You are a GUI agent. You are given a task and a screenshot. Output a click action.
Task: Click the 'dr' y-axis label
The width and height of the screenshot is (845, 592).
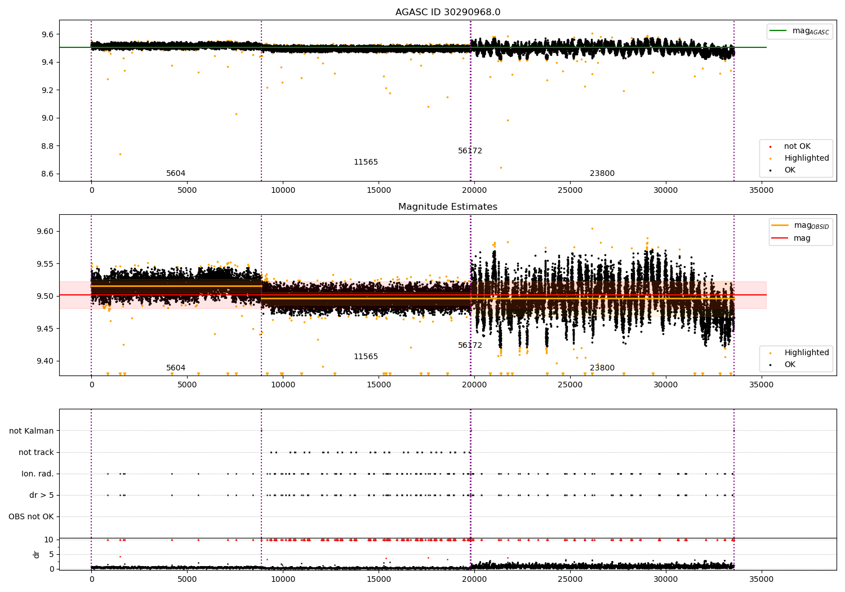click(x=37, y=554)
